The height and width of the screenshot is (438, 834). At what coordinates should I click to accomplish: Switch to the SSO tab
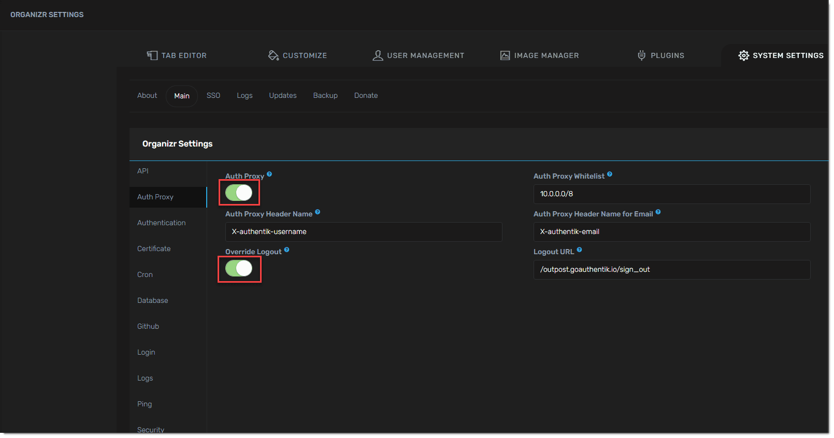point(213,96)
